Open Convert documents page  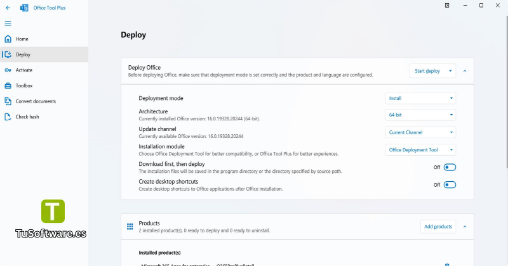pos(44,101)
